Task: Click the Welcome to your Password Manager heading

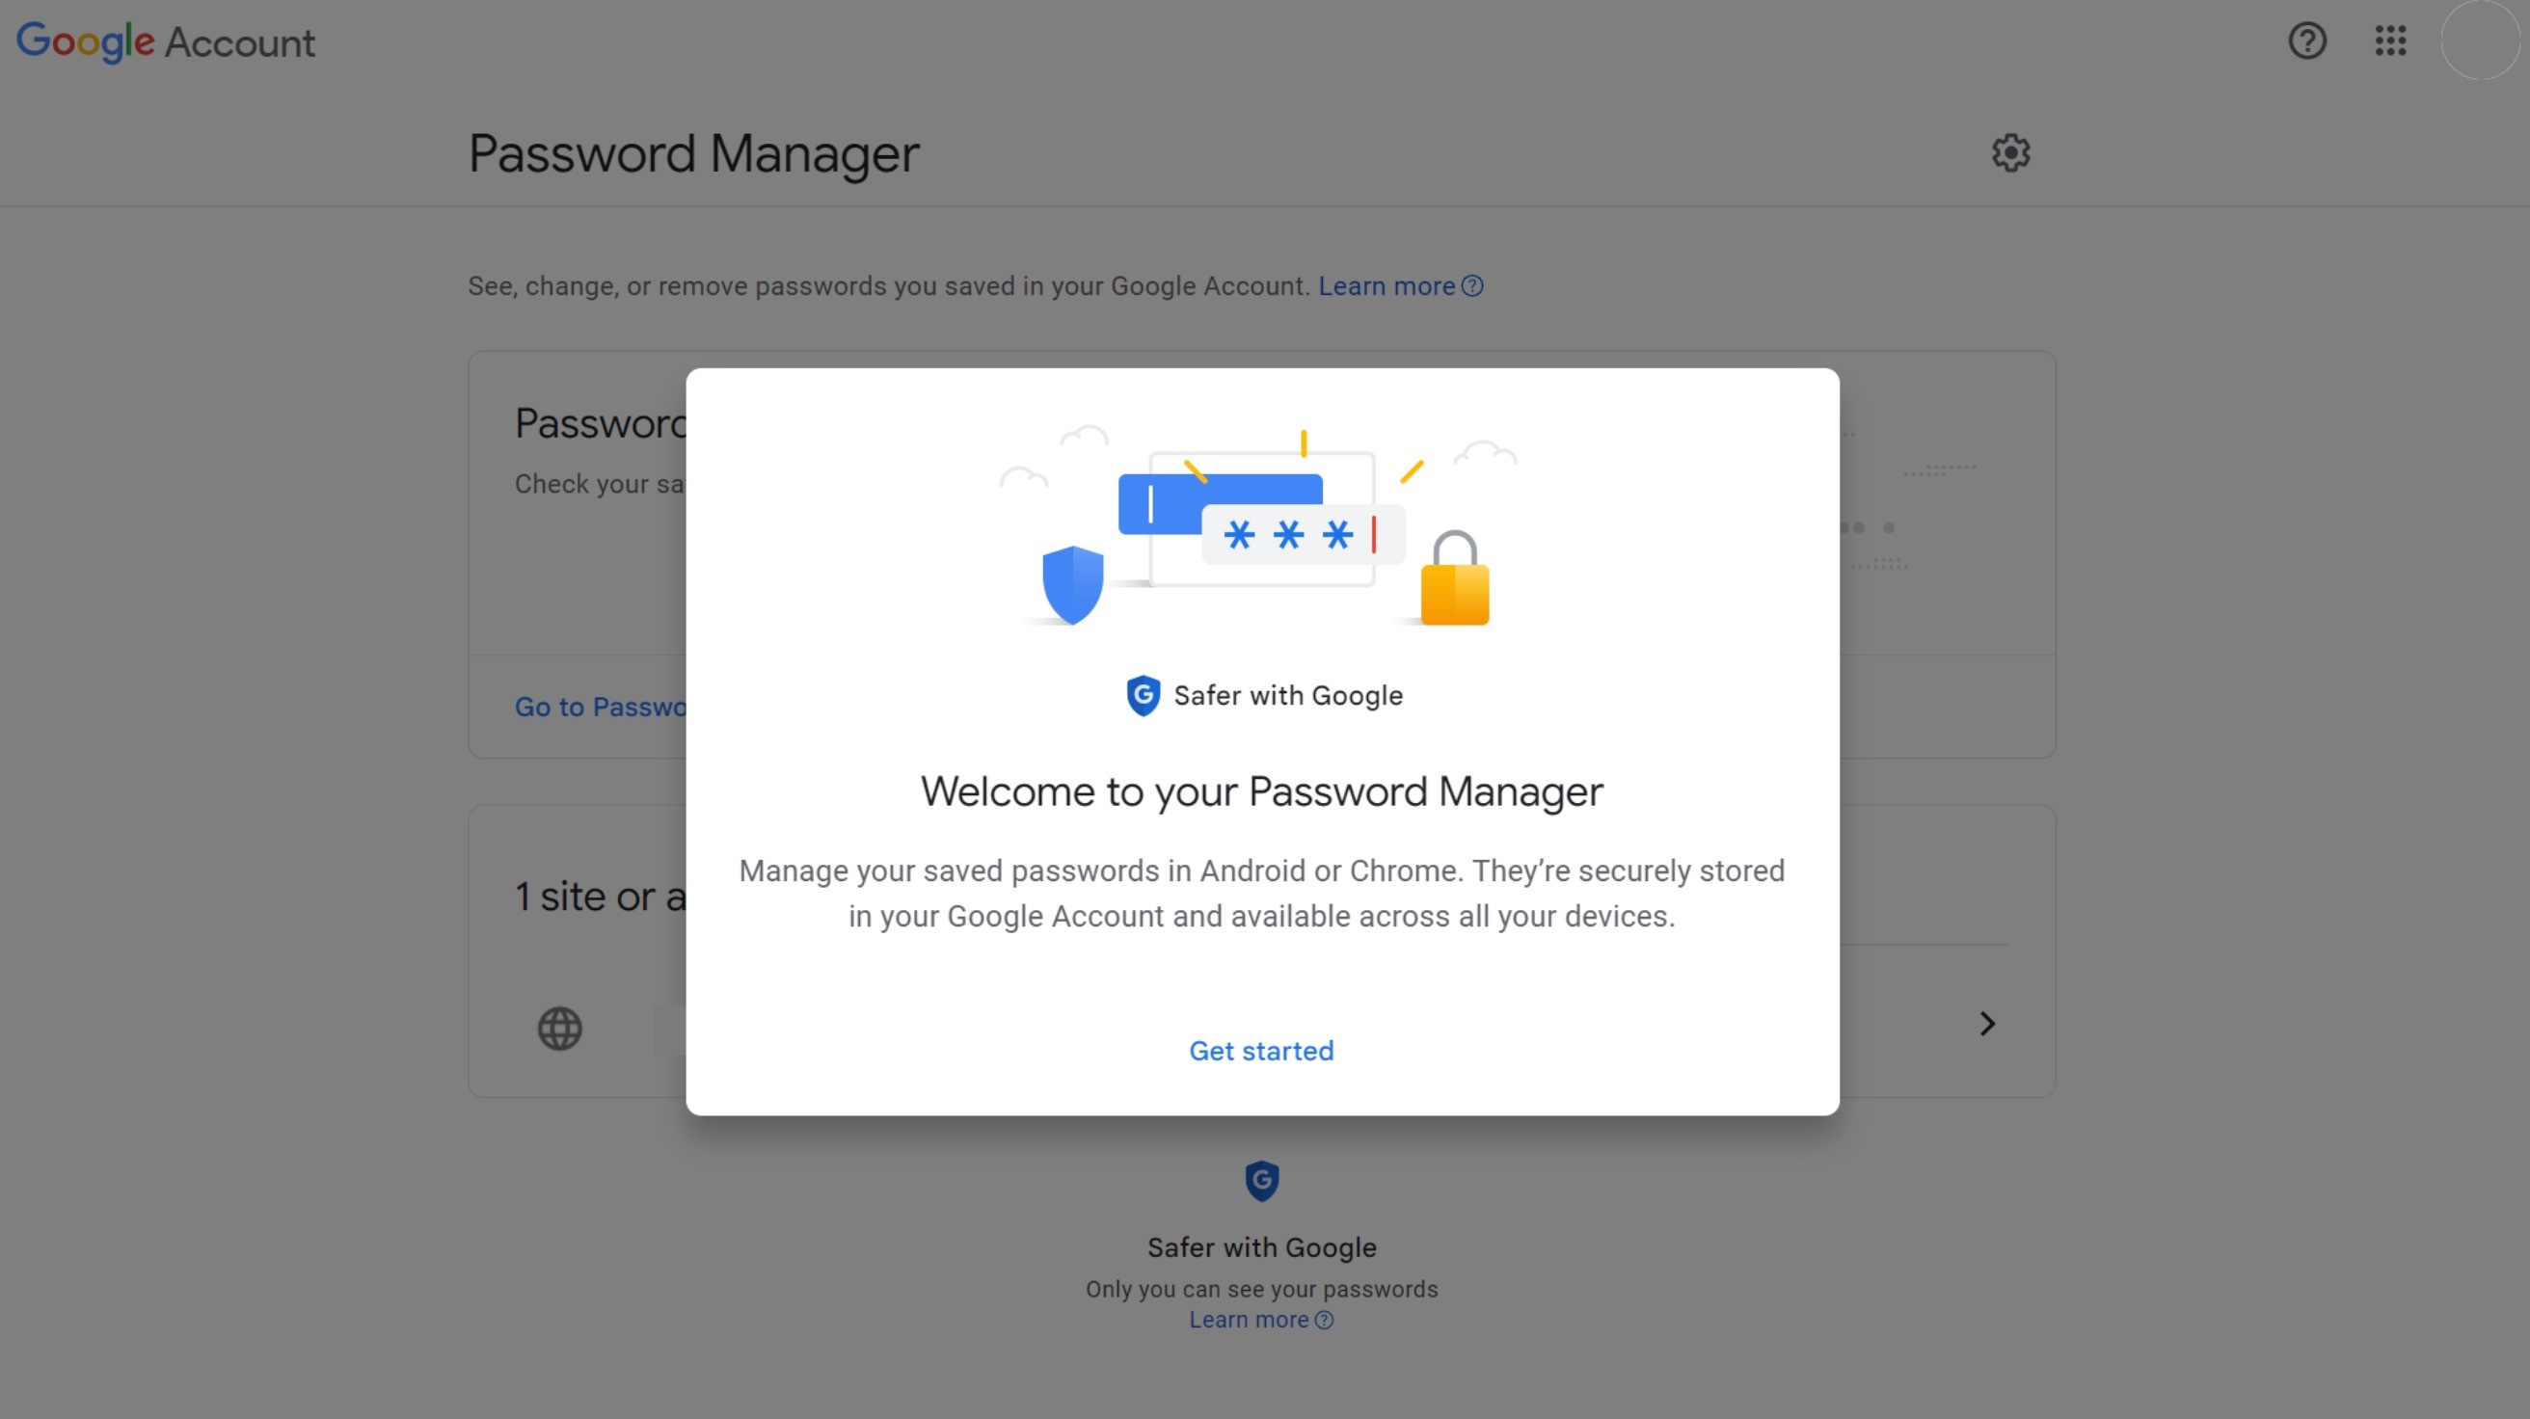Action: pyautogui.click(x=1261, y=791)
